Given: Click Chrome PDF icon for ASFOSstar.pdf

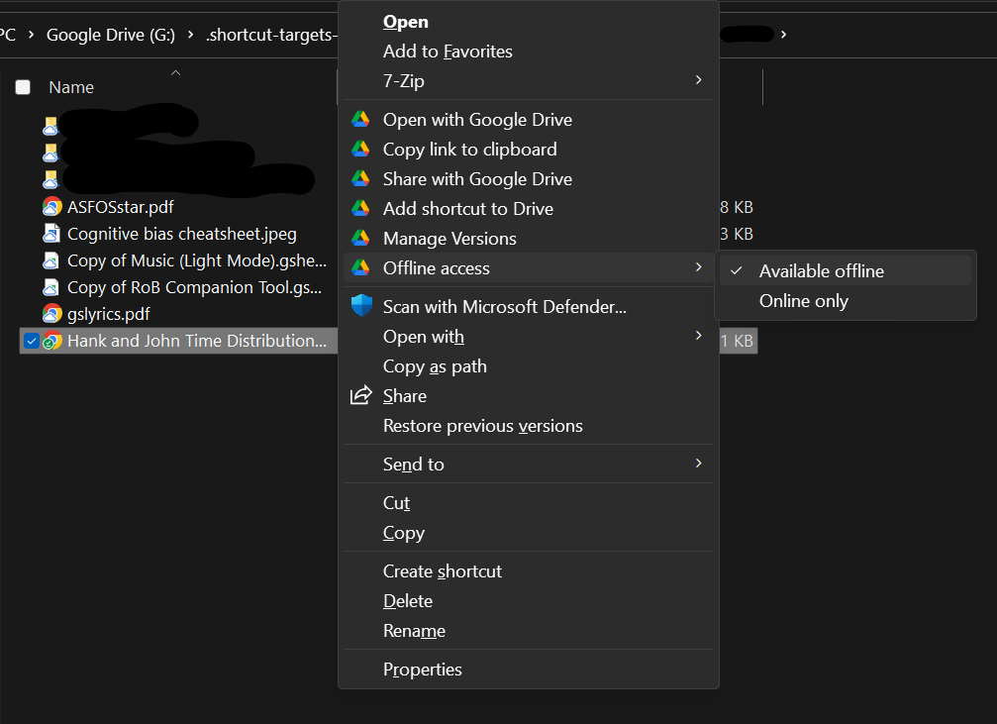Looking at the screenshot, I should 51,207.
